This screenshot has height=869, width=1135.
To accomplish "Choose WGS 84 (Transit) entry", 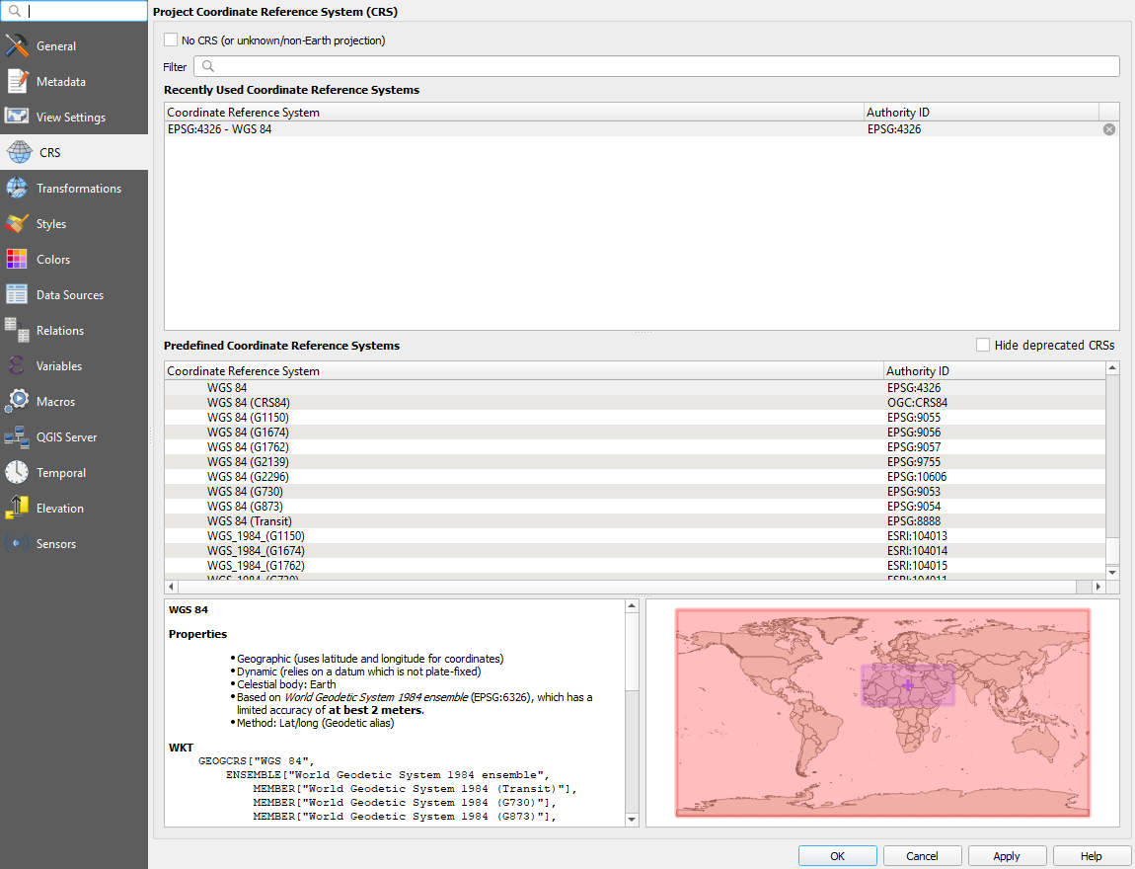I will click(x=635, y=521).
